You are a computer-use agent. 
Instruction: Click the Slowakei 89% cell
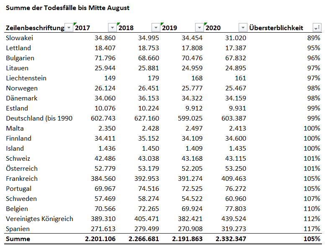(x=314, y=38)
